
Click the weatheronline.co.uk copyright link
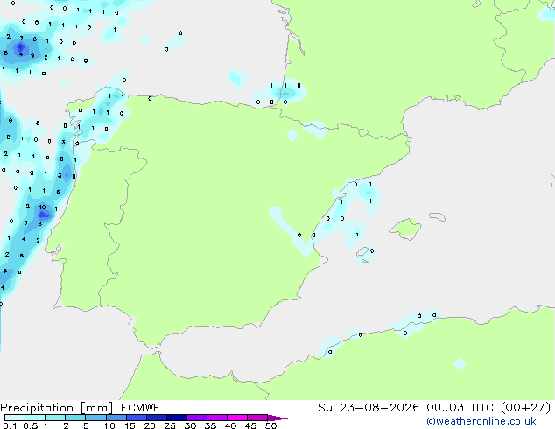(x=481, y=421)
